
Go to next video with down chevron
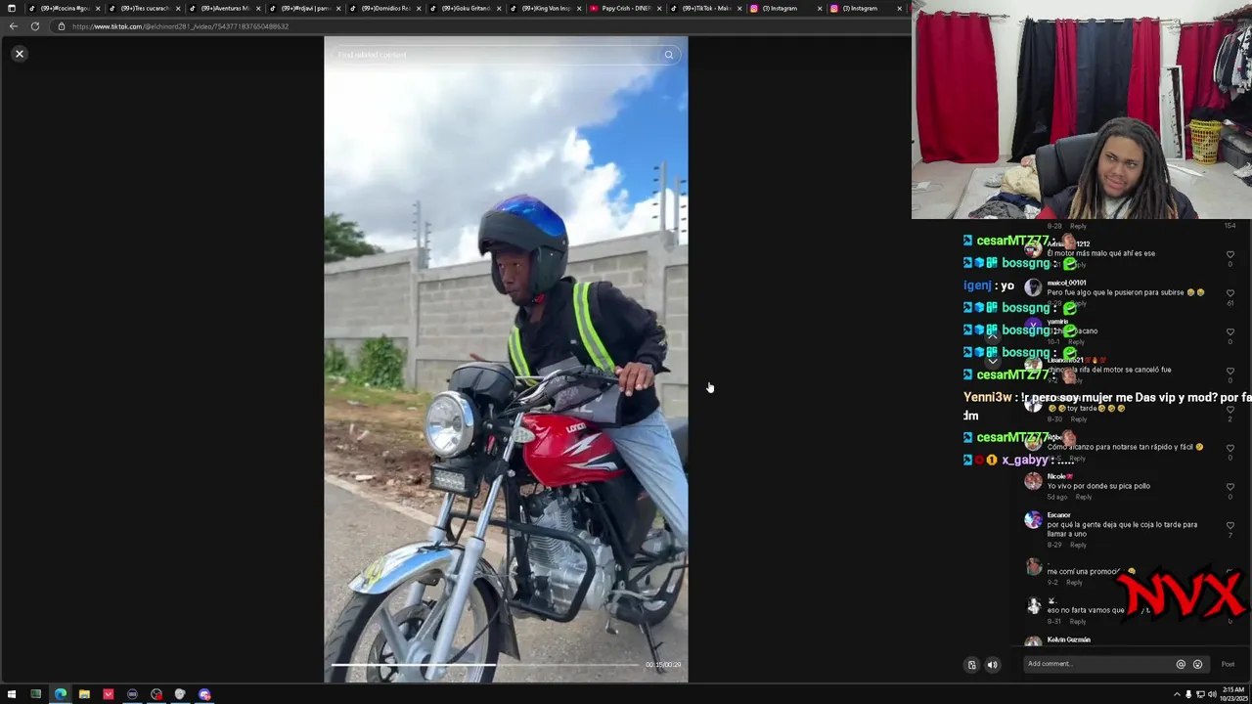click(992, 361)
